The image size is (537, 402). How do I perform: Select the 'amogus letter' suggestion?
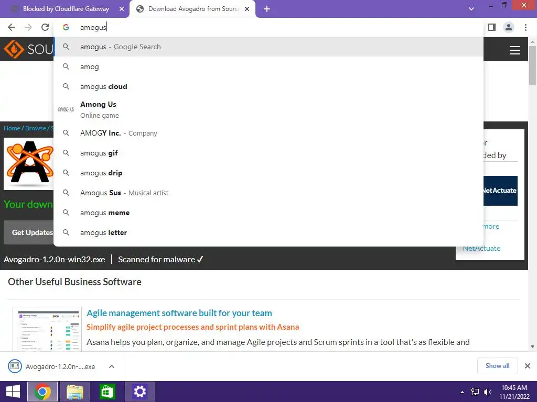pyautogui.click(x=269, y=232)
